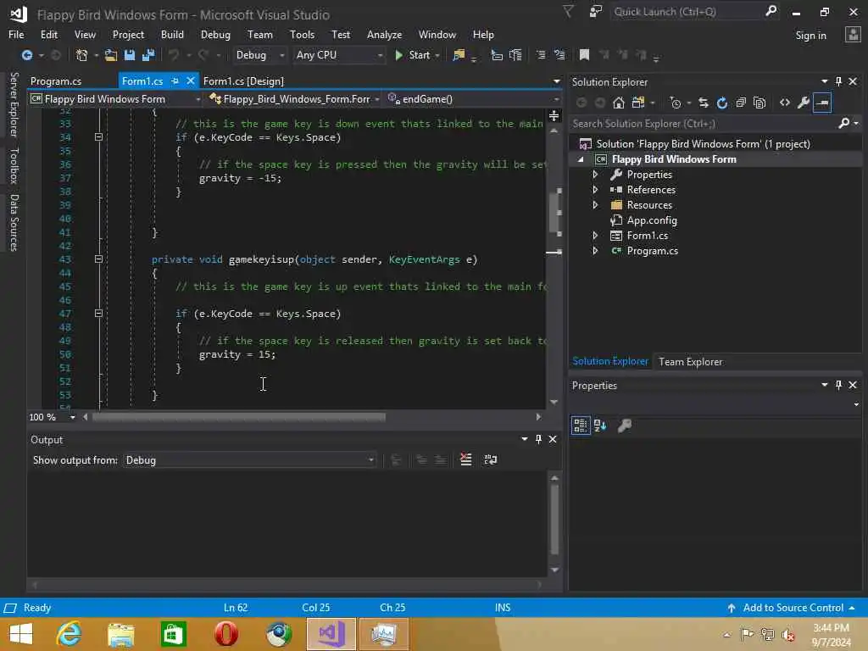The image size is (868, 651).
Task: Click the Home icon in Solution Explorer
Action: [619, 103]
